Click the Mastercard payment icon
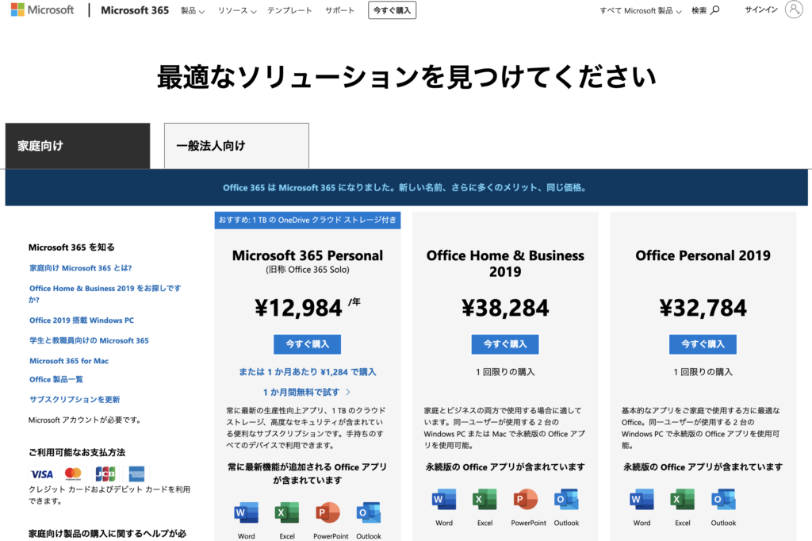Viewport: 812px width, 541px height. pyautogui.click(x=73, y=474)
